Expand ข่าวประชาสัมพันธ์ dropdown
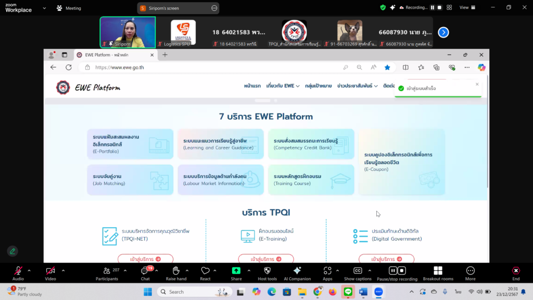 coord(357,86)
